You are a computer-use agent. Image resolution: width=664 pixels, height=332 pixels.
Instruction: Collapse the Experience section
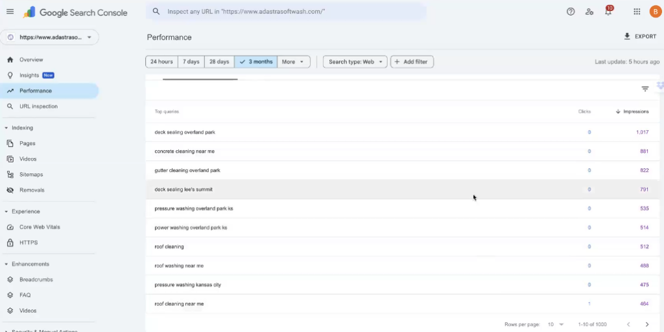6,211
